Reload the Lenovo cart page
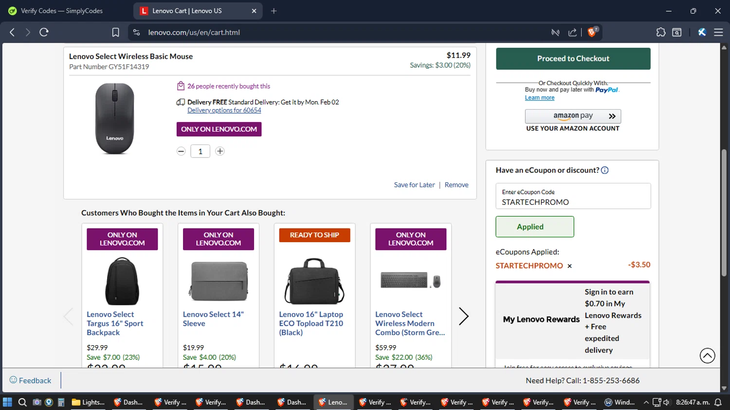The height and width of the screenshot is (410, 730). pyautogui.click(x=44, y=32)
